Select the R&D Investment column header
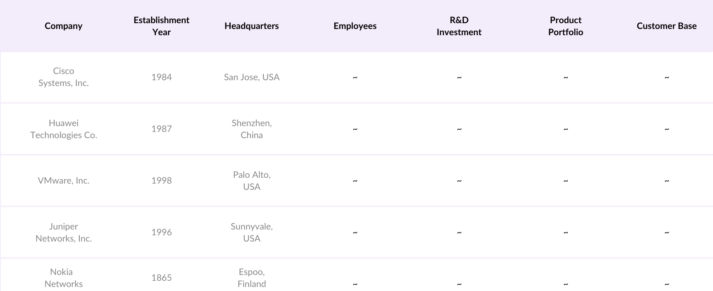The width and height of the screenshot is (713, 291). point(459,26)
